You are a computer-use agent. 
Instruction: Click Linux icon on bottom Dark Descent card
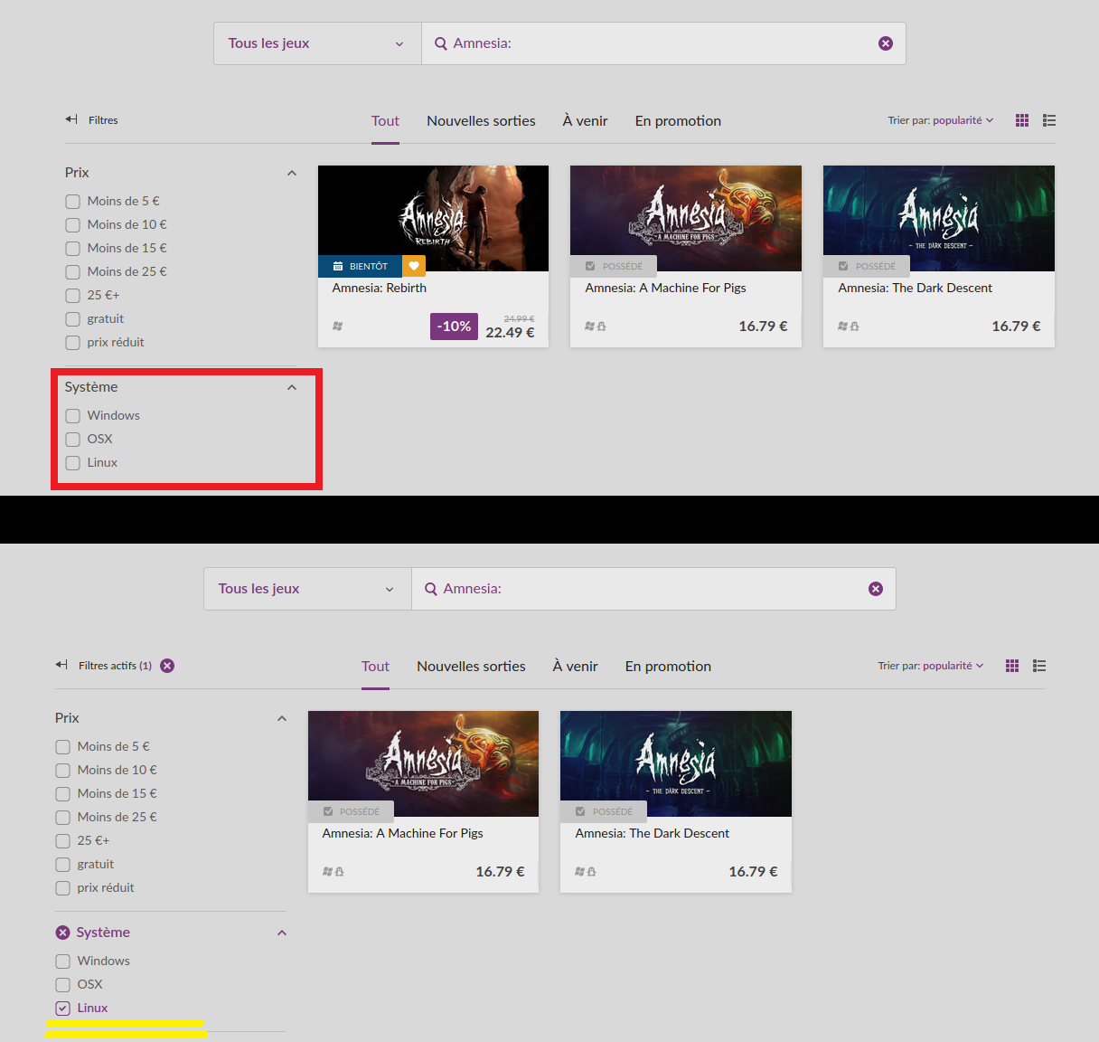pyautogui.click(x=592, y=871)
